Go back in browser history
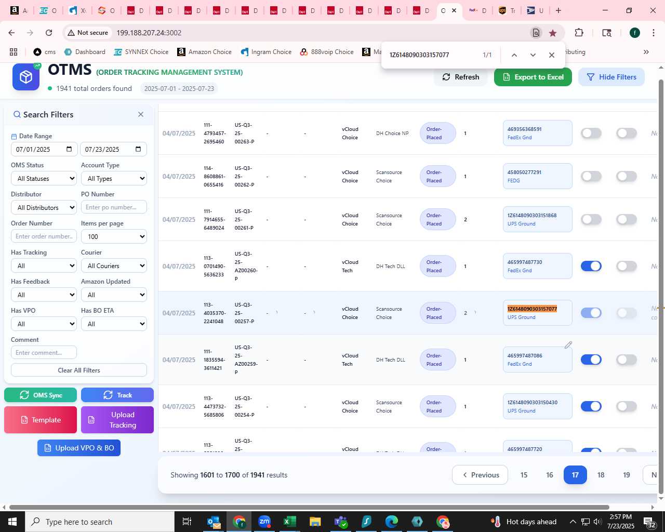 point(11,33)
